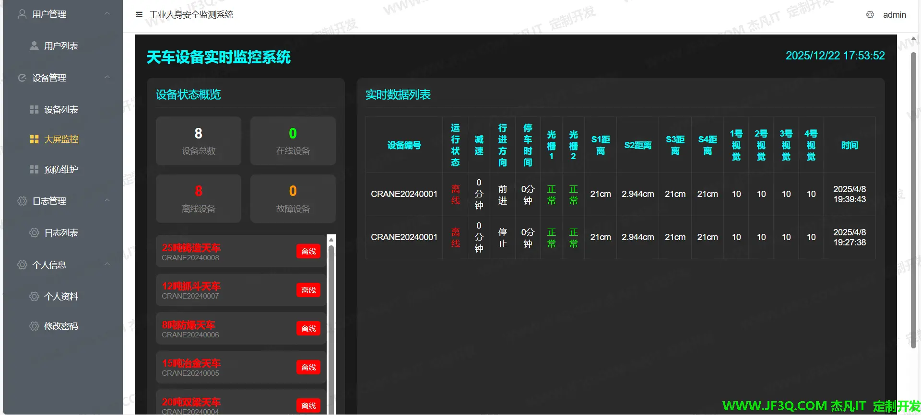Click the 用户列表 person icon
Viewport: 921px width, 415px height.
(34, 46)
